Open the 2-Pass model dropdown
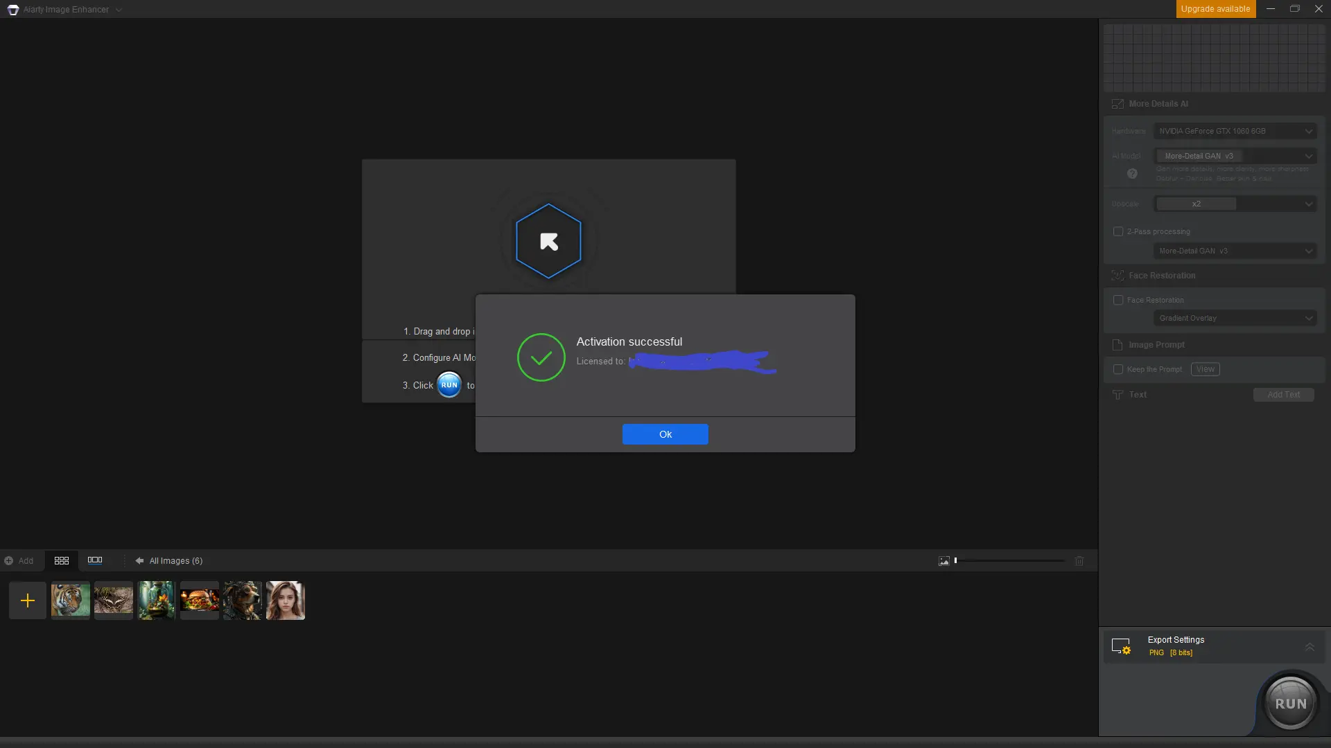The width and height of the screenshot is (1331, 748). [x=1234, y=251]
